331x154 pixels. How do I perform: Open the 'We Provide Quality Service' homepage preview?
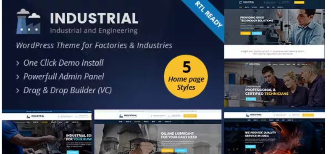click(x=274, y=132)
